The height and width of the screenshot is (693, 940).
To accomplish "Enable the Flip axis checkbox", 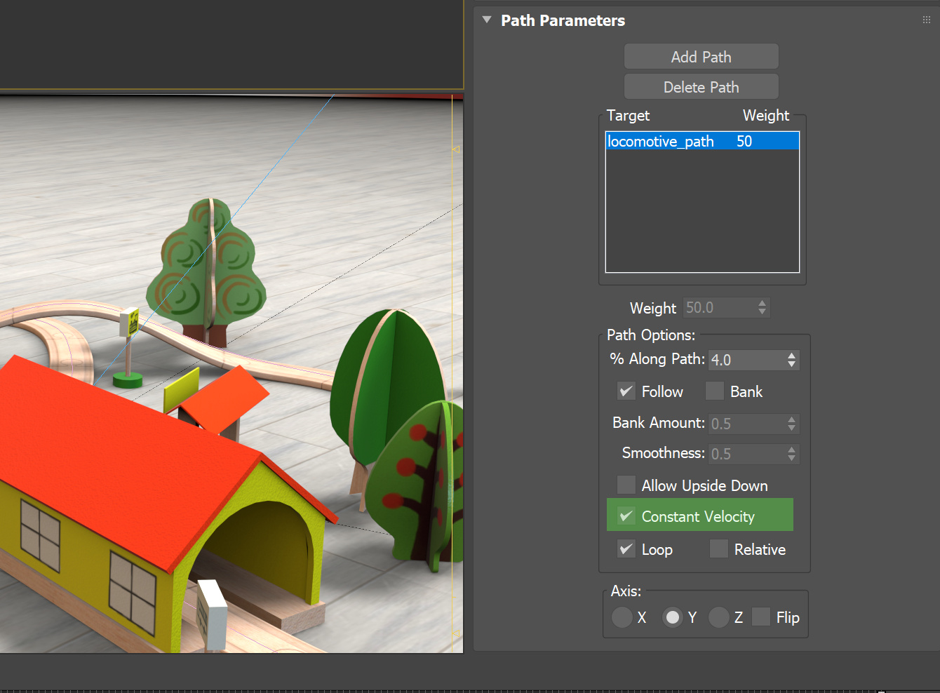I will click(x=761, y=617).
